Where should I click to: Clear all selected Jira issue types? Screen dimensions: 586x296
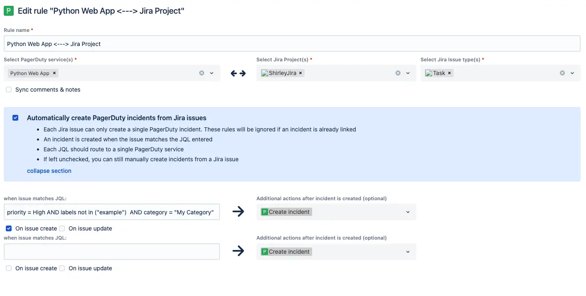click(562, 73)
